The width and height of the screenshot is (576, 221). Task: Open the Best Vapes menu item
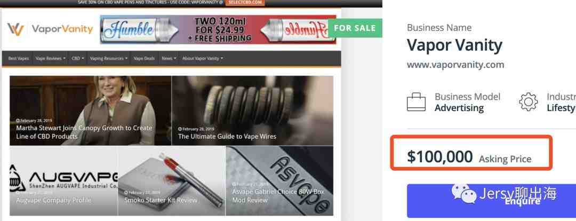(x=18, y=59)
